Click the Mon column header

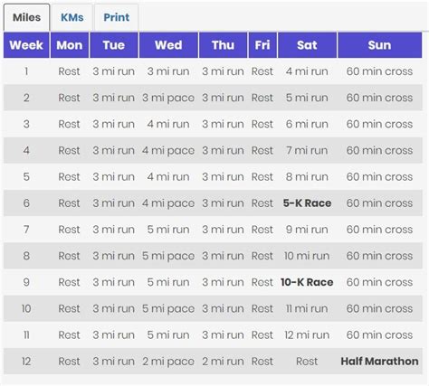(x=70, y=45)
